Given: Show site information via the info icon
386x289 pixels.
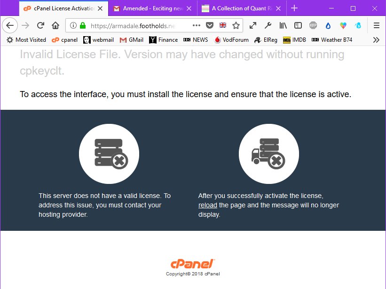Looking at the screenshot, I should click(x=73, y=25).
